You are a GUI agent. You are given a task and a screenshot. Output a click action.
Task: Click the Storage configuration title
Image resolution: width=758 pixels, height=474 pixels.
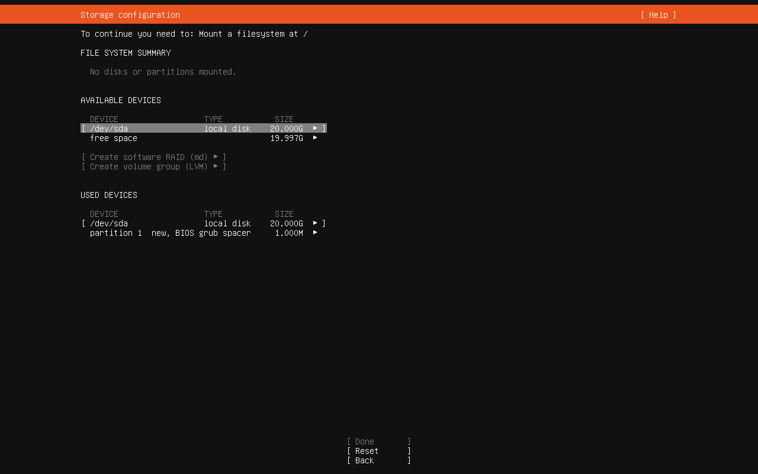[x=130, y=15]
